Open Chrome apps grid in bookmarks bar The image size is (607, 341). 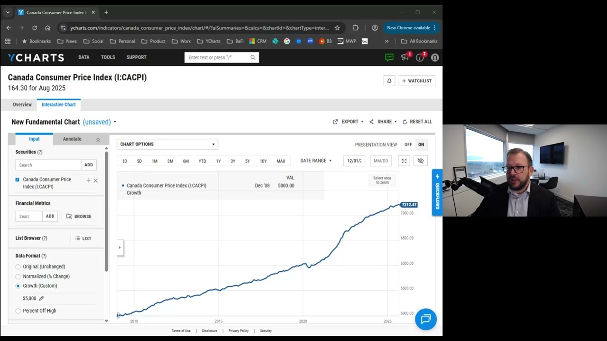point(8,41)
